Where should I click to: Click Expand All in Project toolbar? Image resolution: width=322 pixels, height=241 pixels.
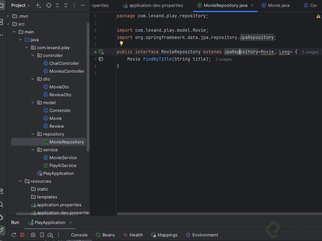[x=57, y=5]
